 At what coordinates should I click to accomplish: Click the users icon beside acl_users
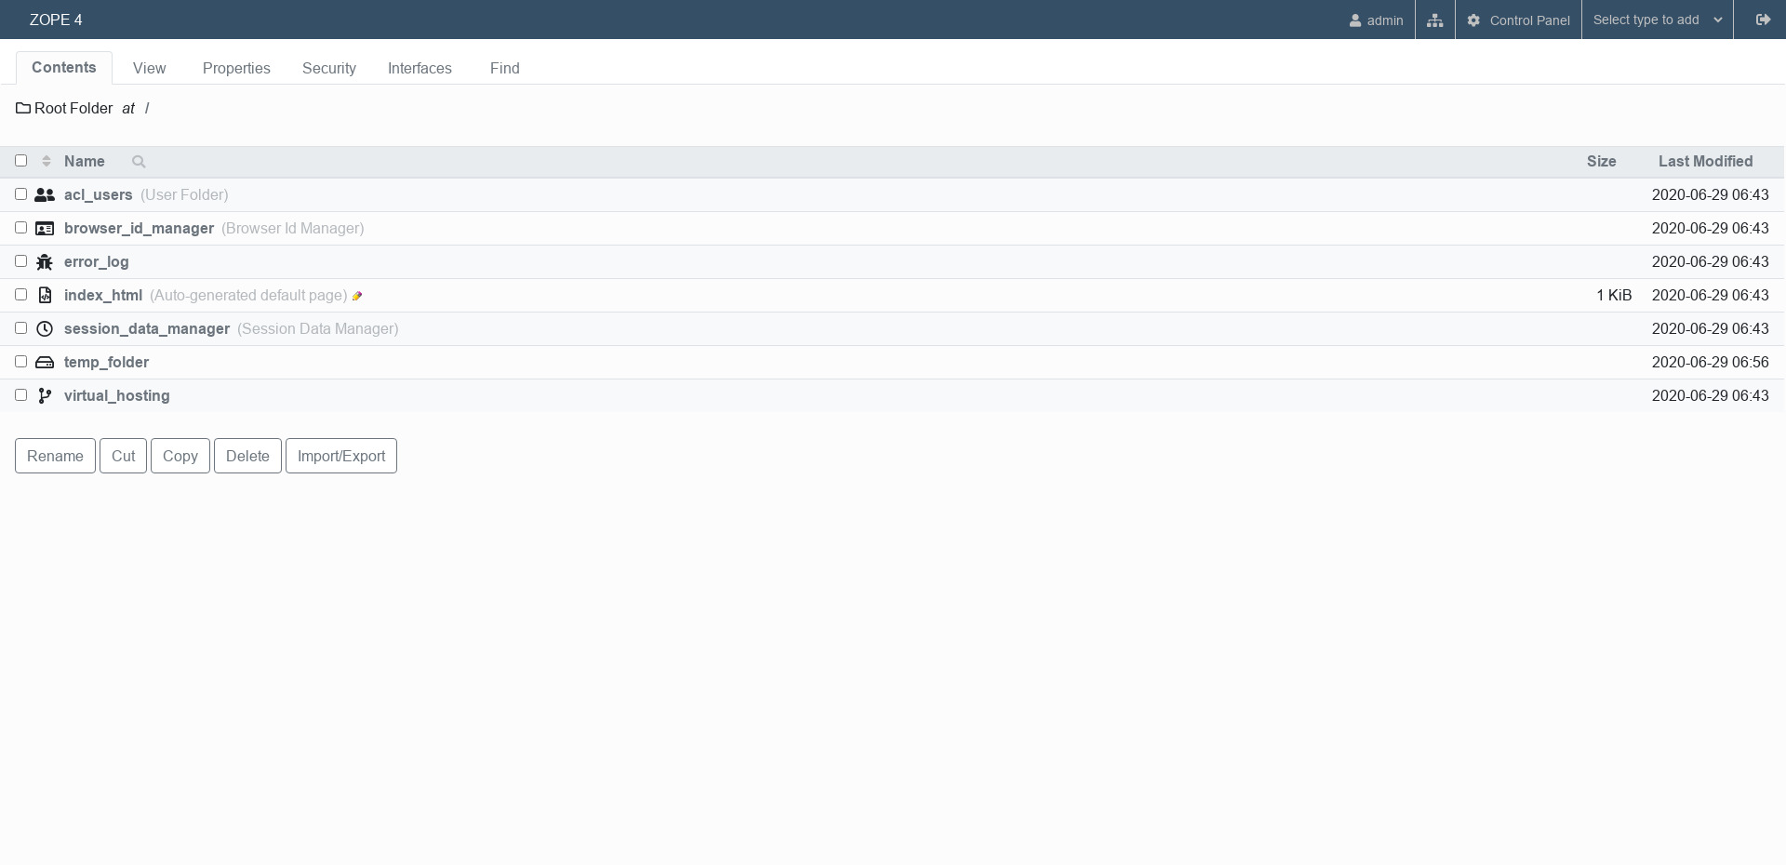point(45,195)
